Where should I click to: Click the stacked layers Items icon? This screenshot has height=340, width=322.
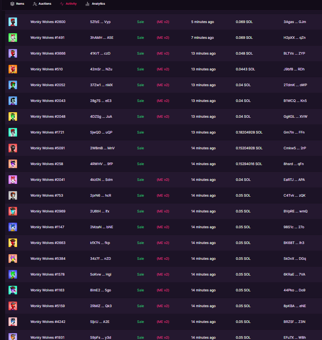(12, 4)
